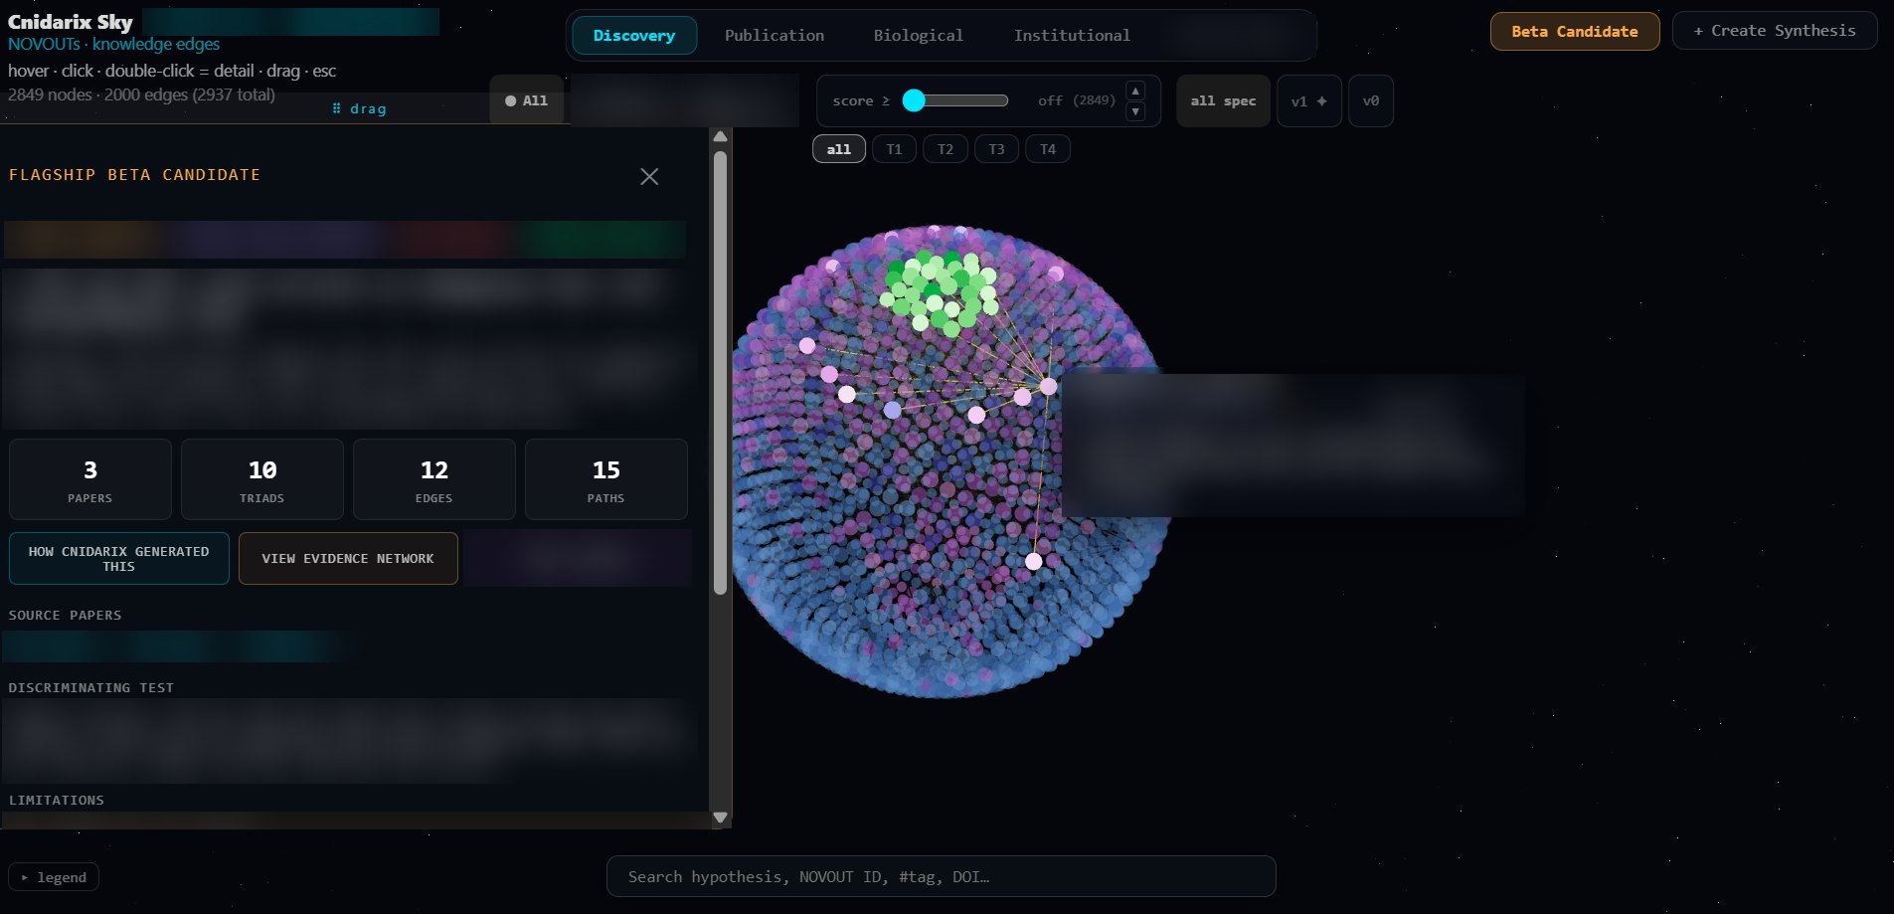The image size is (1894, 914).
Task: Select the v0 spec version filter
Action: (1371, 100)
